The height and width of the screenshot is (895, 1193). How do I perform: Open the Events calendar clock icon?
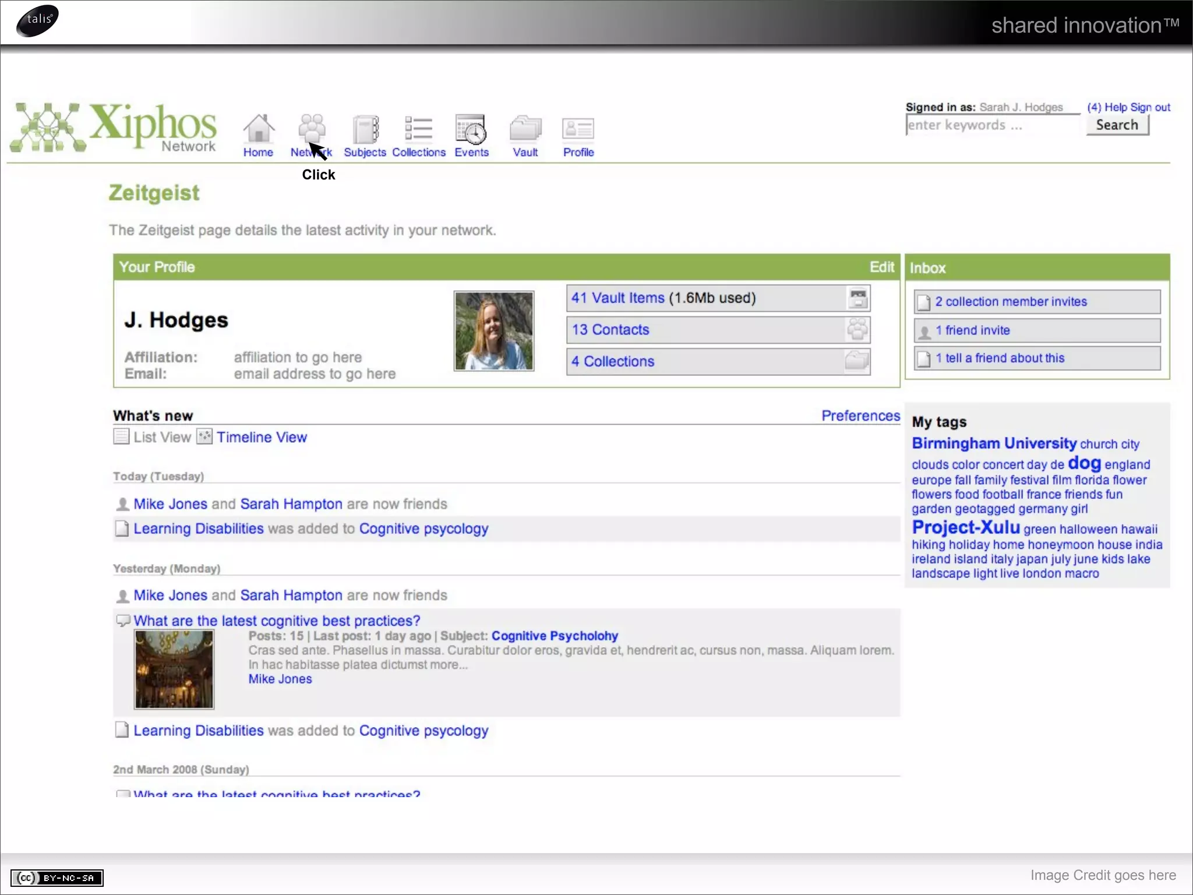[471, 129]
